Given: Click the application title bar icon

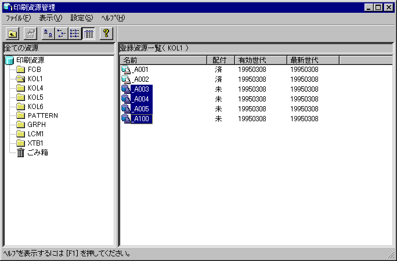Looking at the screenshot, I should coord(8,7).
